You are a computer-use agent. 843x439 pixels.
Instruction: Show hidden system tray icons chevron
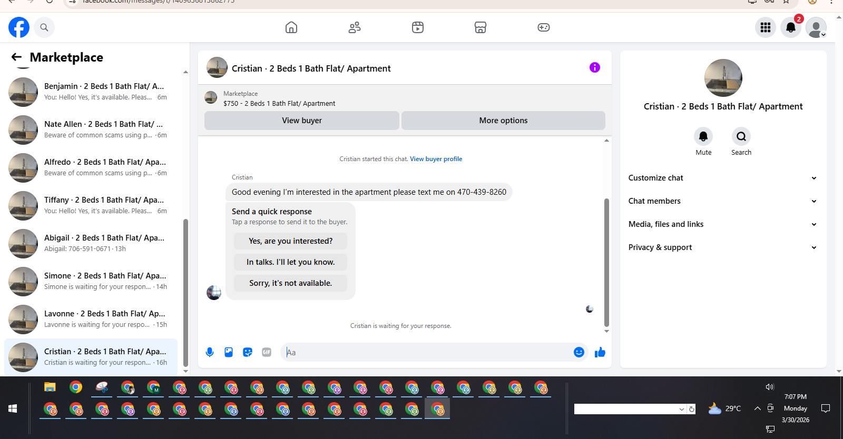[x=757, y=408]
